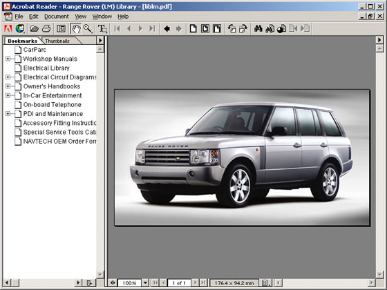
Task: Go to last page toolbar button
Action: (152, 28)
